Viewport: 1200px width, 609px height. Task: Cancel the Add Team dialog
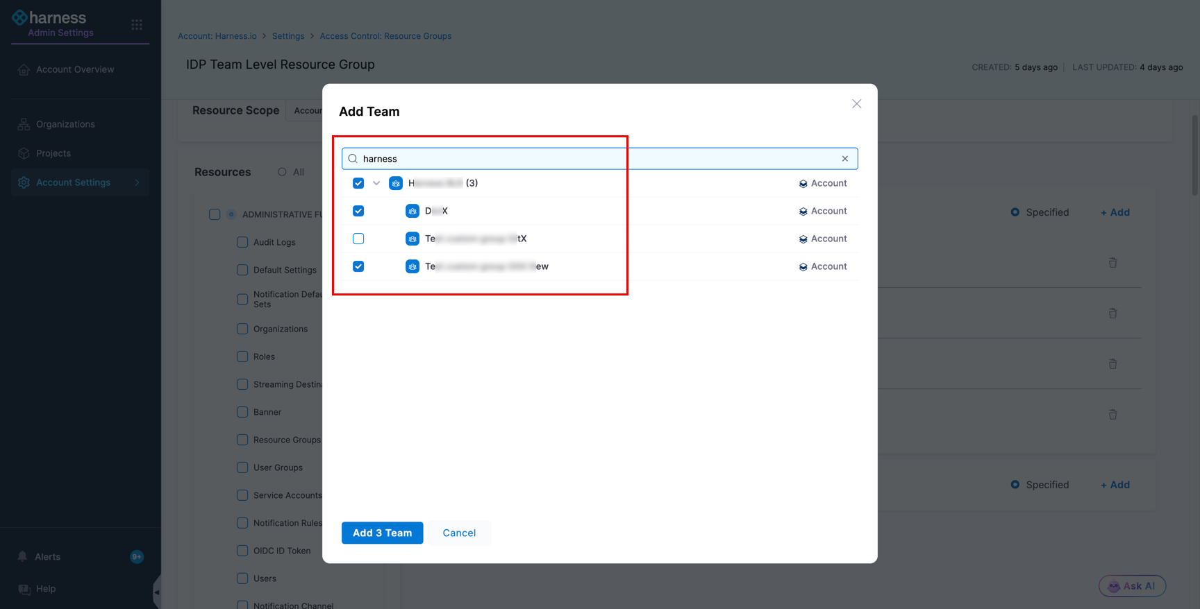click(x=460, y=533)
